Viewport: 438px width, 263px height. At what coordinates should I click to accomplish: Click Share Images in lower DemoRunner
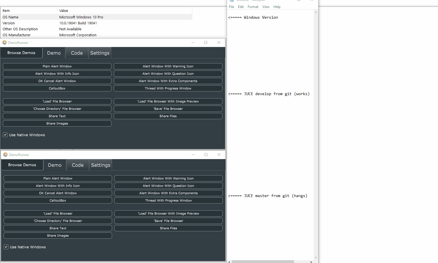pos(58,236)
